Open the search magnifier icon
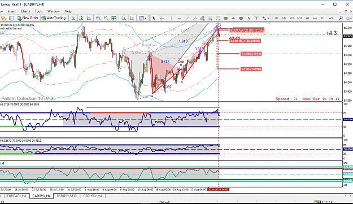 (341, 18)
